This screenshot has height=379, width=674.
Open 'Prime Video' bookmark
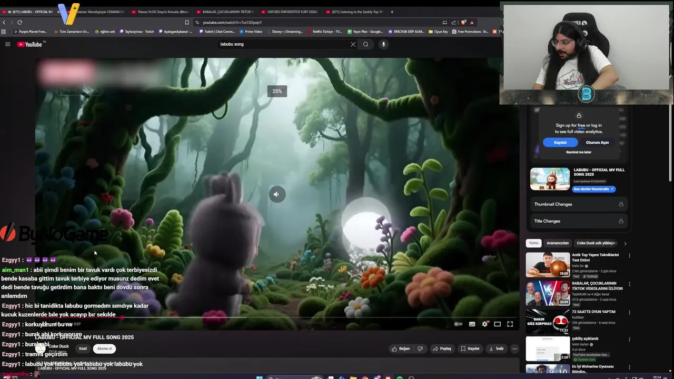[251, 32]
